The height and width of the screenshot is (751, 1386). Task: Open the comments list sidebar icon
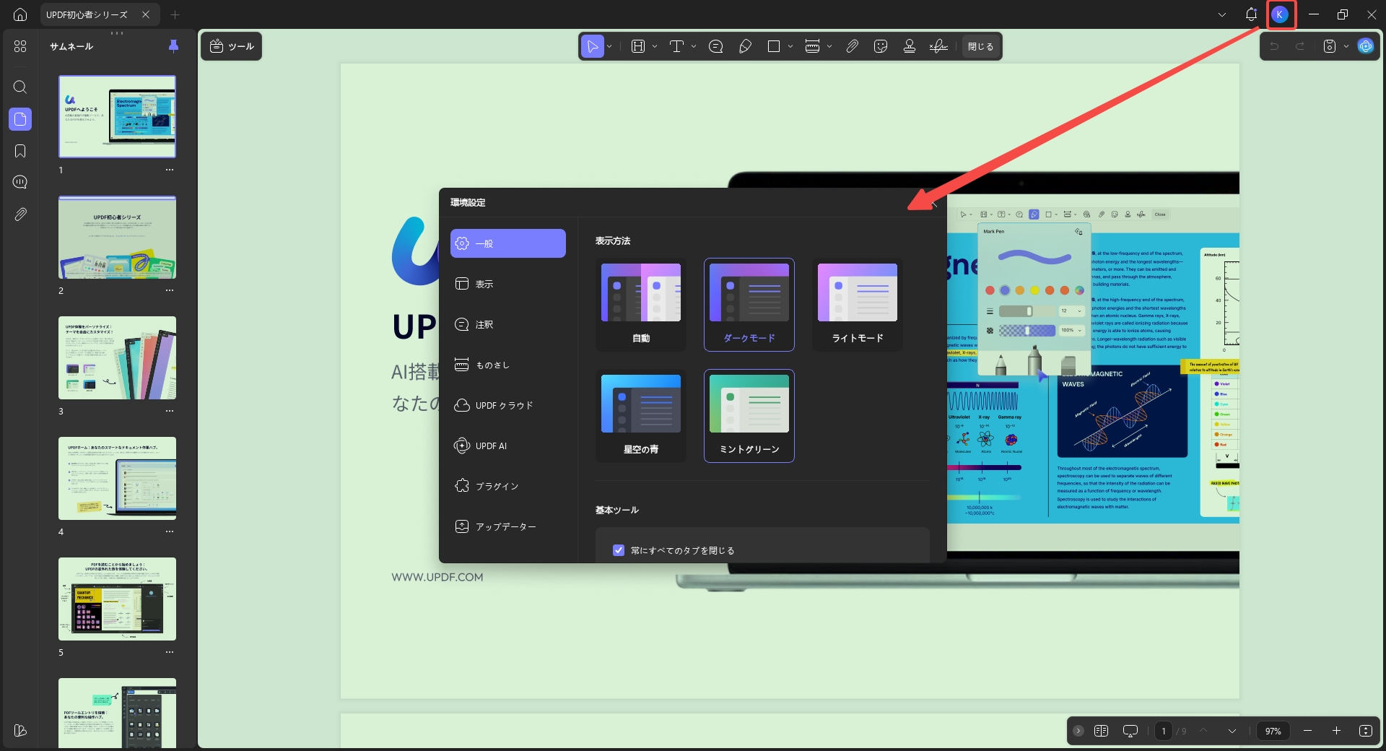[20, 182]
